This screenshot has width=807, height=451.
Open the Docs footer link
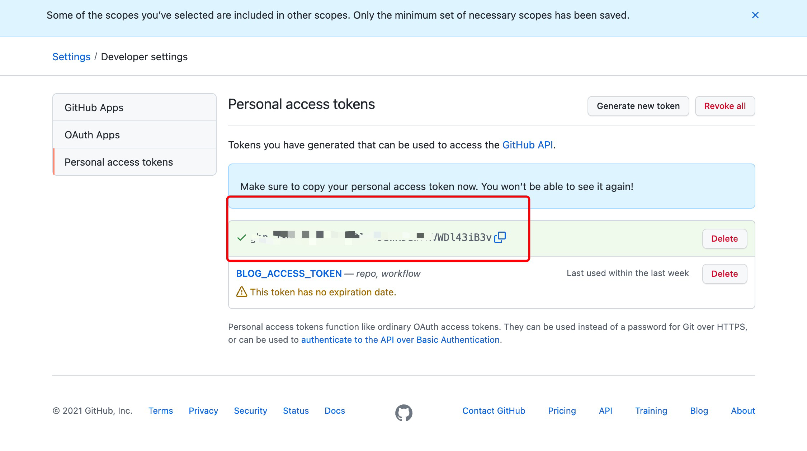pos(335,411)
